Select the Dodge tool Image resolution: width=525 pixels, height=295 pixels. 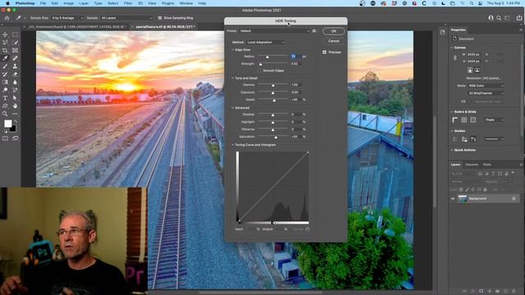click(5, 90)
